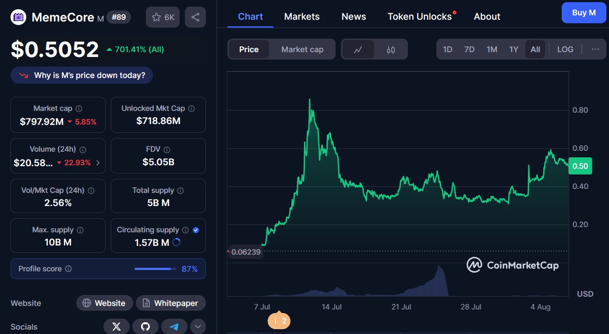Screen dimensions: 609x334
Task: Click the Buy M button
Action: (584, 13)
